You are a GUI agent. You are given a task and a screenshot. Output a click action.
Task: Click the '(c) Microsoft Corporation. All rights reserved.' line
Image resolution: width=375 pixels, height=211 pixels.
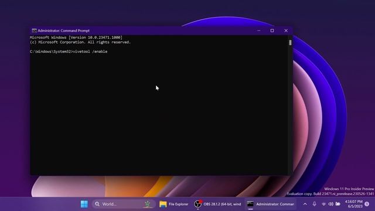pos(80,42)
